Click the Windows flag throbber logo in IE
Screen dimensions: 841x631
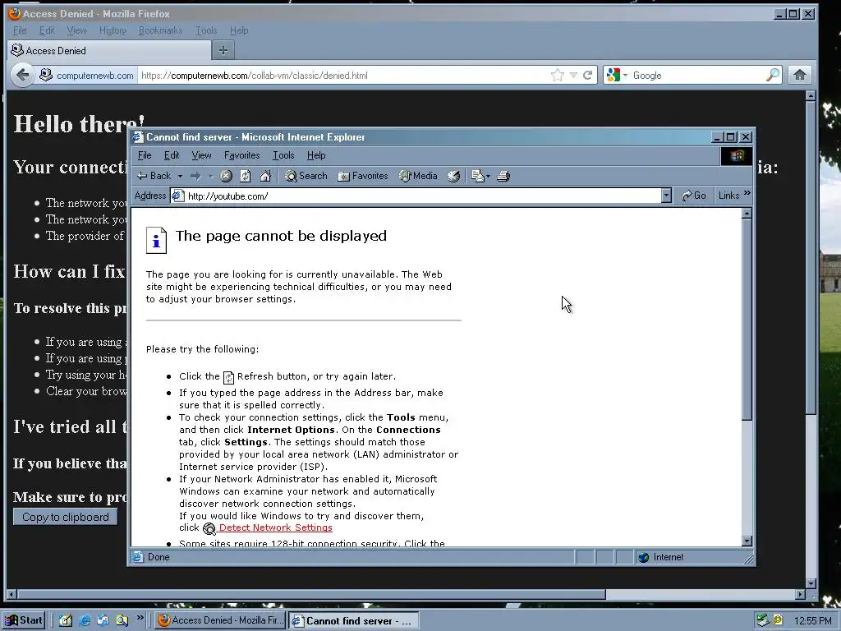coord(736,155)
